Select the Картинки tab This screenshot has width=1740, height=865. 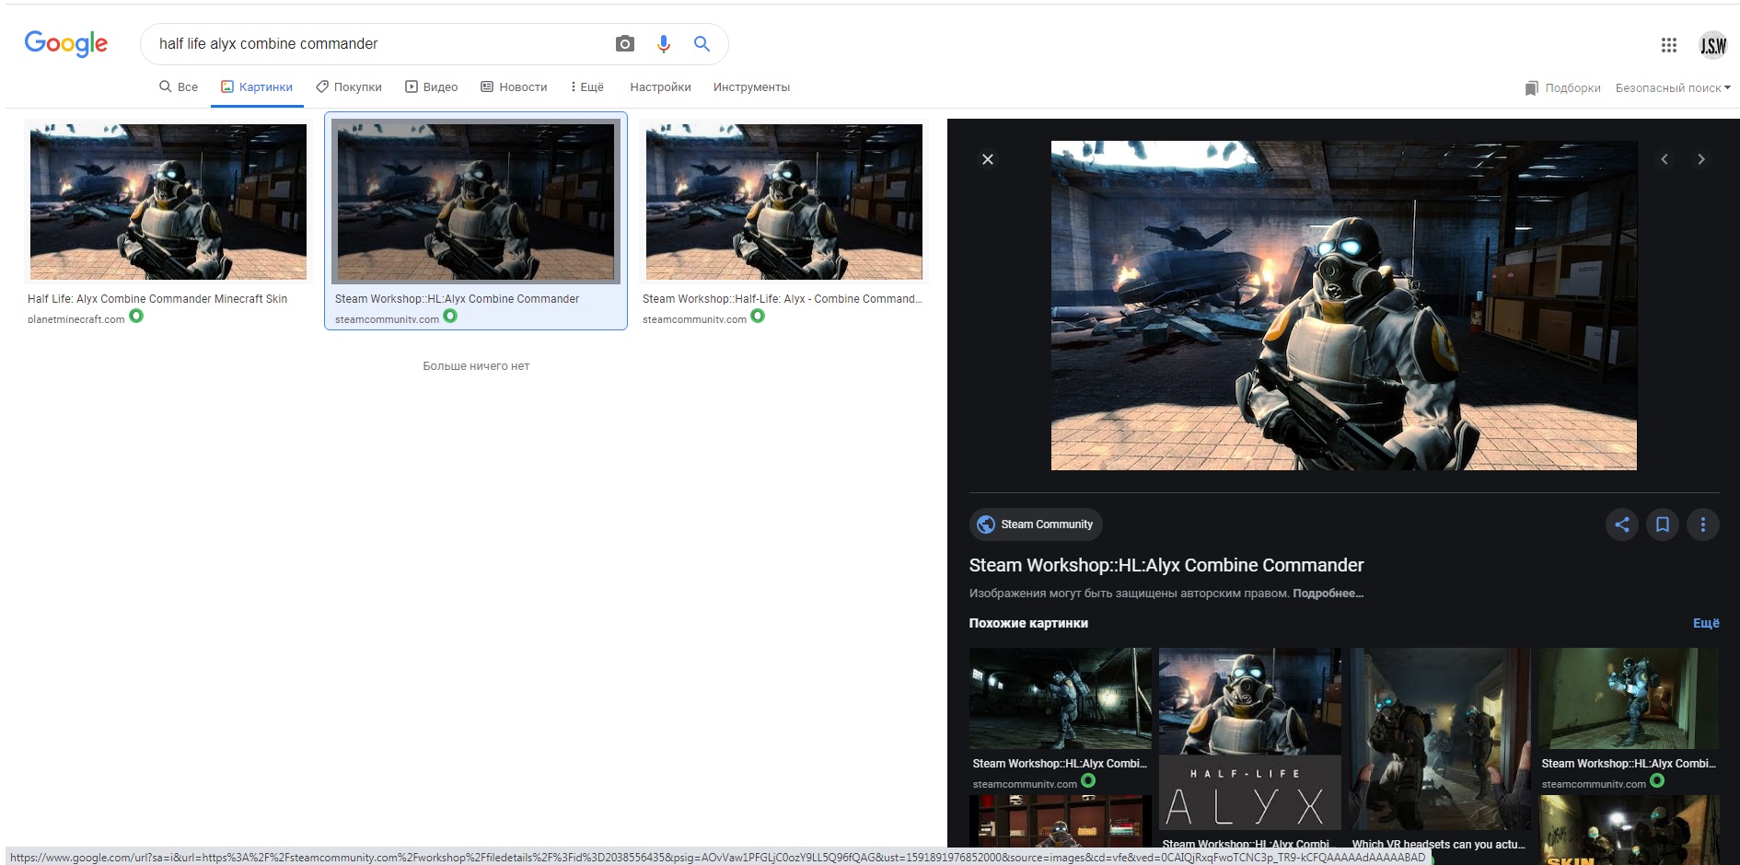[257, 87]
